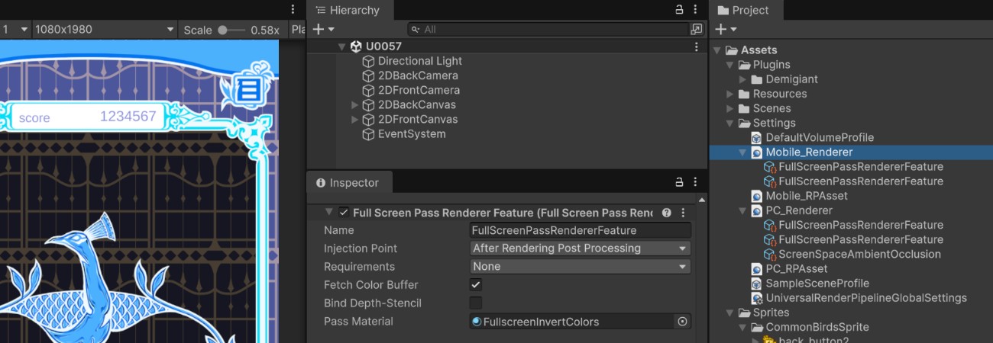This screenshot has height=343, width=993.
Task: Disable the Full Screen Pass Renderer Feature checkbox
Action: (x=344, y=213)
